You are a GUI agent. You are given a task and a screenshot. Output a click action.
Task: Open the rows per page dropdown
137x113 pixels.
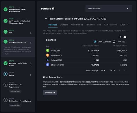tap(103, 70)
